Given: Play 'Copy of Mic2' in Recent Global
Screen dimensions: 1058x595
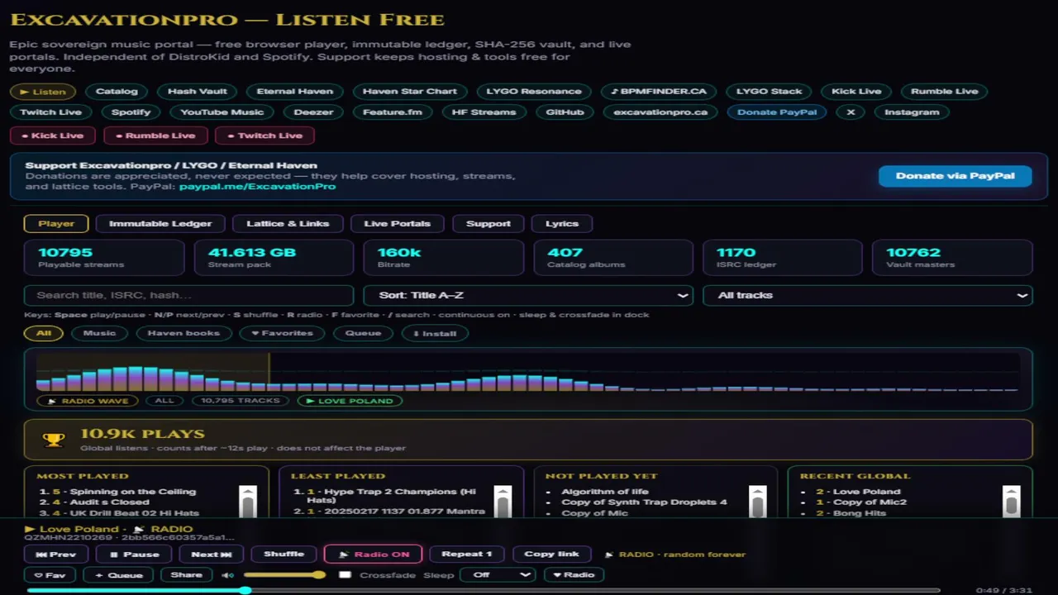Looking at the screenshot, I should pyautogui.click(x=870, y=502).
